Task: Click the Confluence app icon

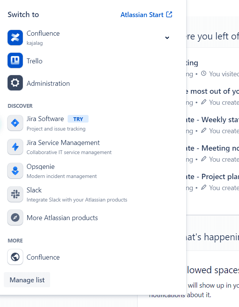Action: 15,38
